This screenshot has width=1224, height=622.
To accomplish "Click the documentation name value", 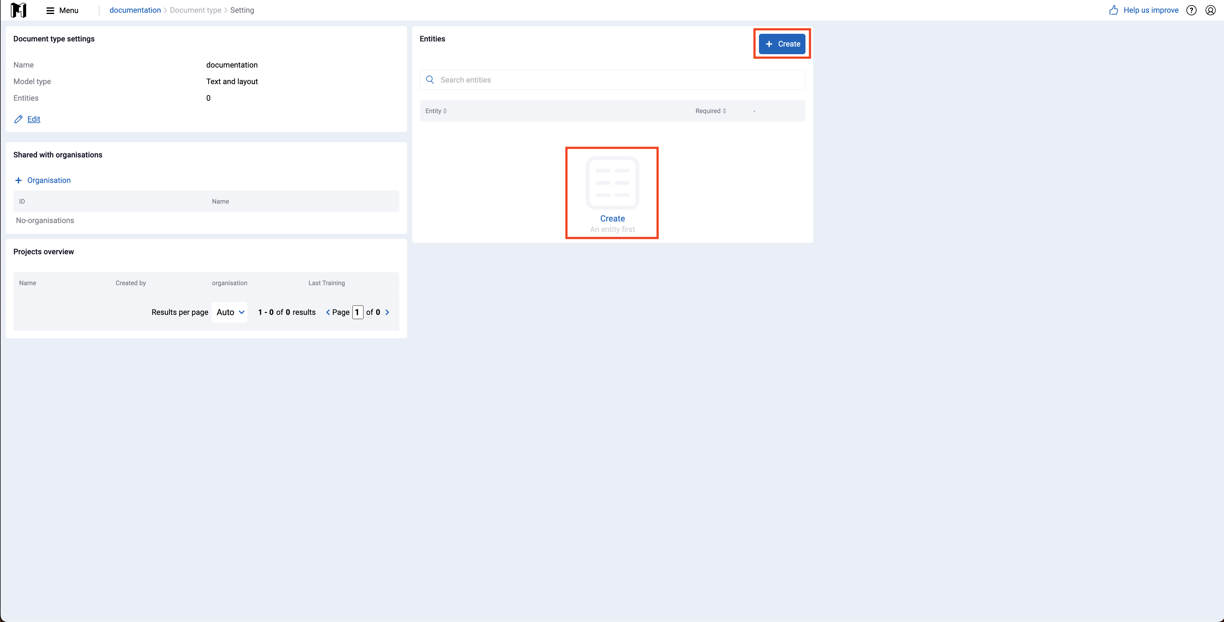I will [232, 65].
